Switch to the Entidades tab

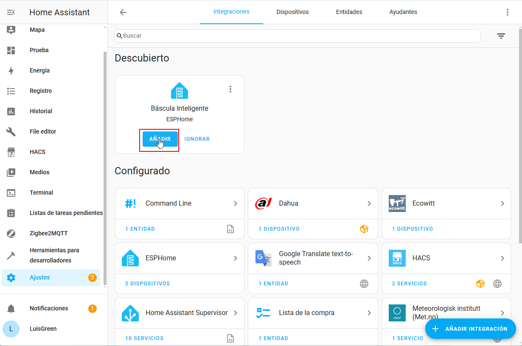point(349,12)
